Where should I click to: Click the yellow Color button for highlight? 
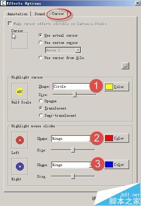tap(117, 87)
